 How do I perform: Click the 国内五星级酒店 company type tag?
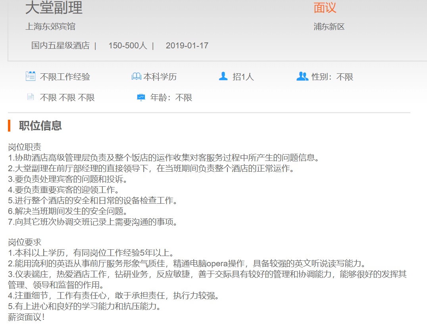[60, 46]
